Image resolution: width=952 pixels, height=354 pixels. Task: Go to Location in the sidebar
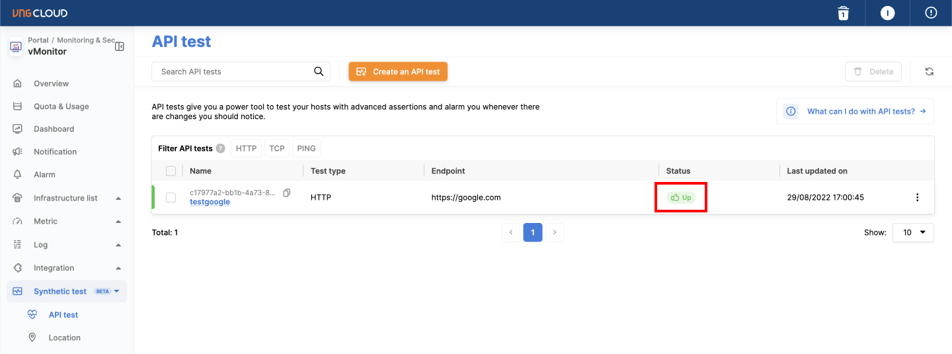[64, 337]
